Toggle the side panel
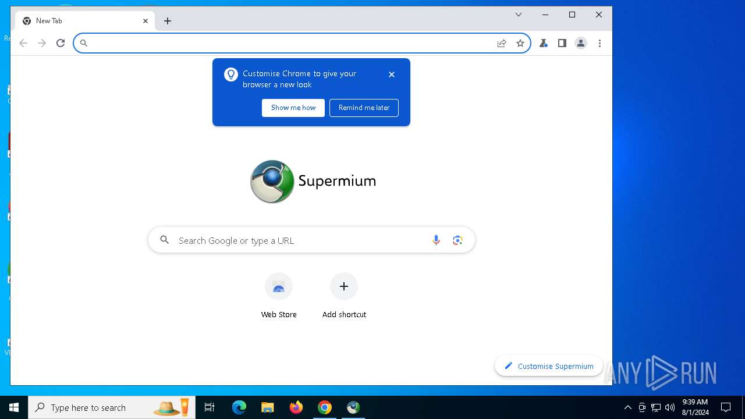This screenshot has height=419, width=745. click(562, 43)
